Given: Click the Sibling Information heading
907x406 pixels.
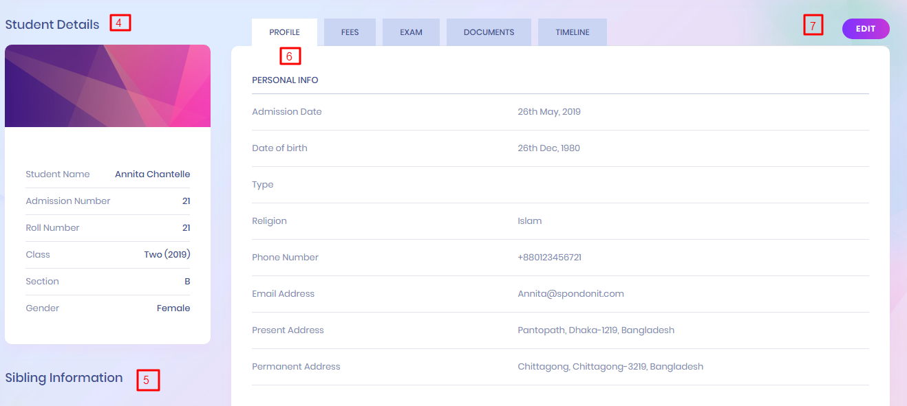Looking at the screenshot, I should tap(64, 378).
